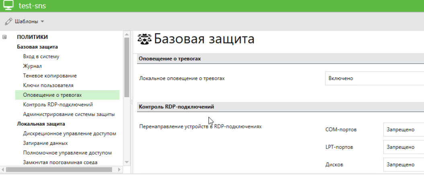This screenshot has width=424, height=175.
Task: Select Полномочное управление доступом item
Action: click(67, 153)
